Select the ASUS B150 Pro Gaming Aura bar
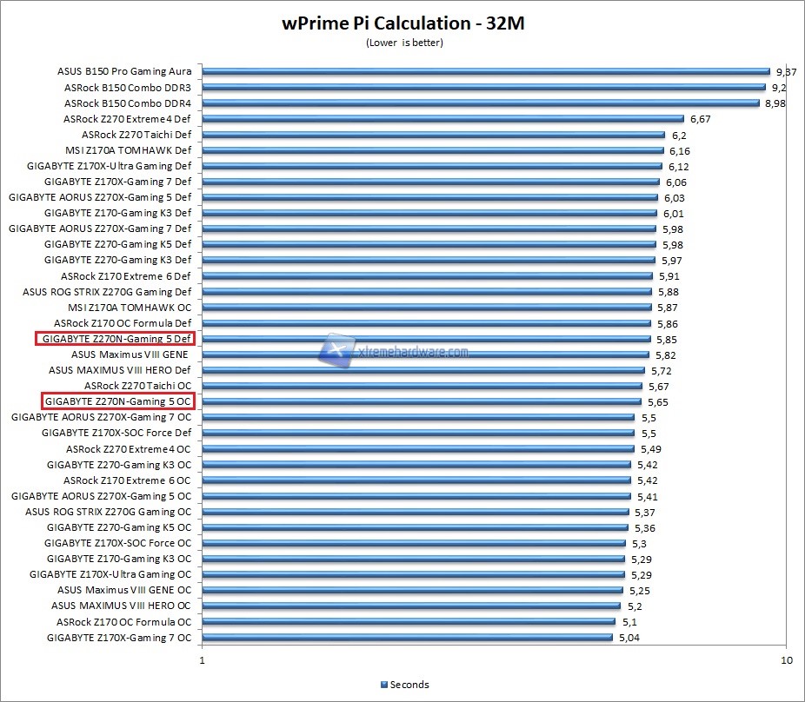The image size is (805, 702). click(486, 72)
